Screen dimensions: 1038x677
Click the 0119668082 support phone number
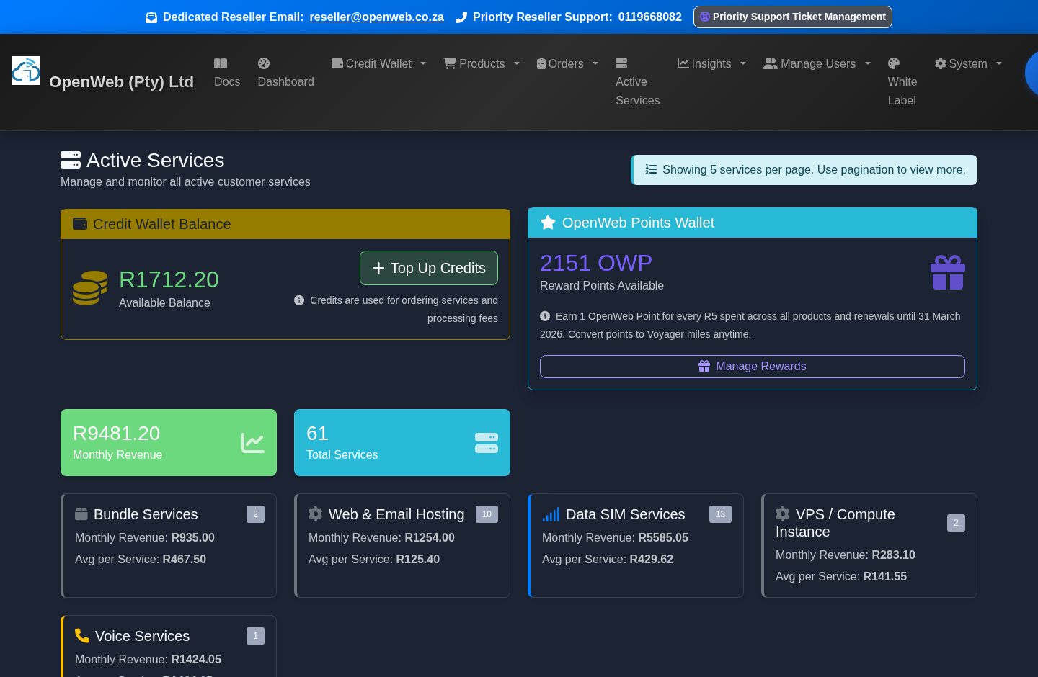point(649,17)
